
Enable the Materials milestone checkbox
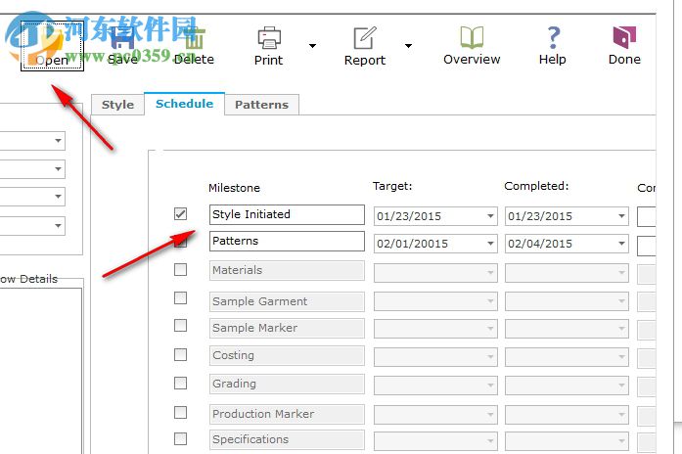pyautogui.click(x=180, y=270)
